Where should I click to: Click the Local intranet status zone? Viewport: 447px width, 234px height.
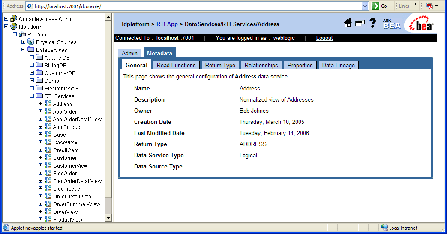point(399,228)
